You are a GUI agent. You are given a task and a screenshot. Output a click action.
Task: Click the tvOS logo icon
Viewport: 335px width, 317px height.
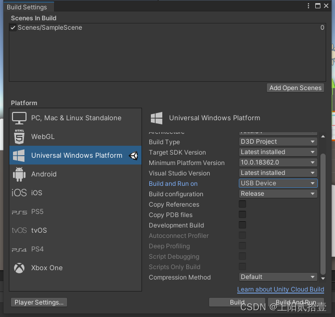tap(19, 230)
